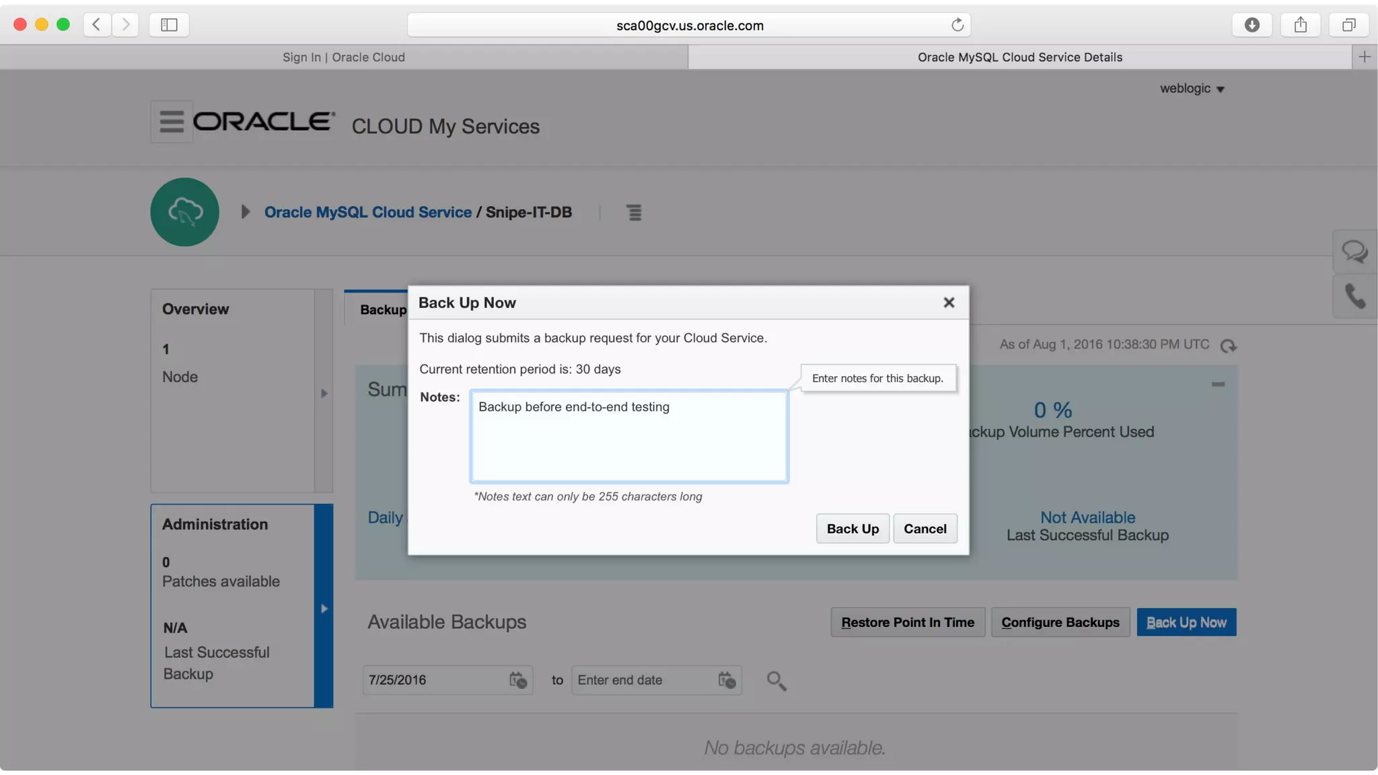Expand the Overview tile arrow
This screenshot has height=775, width=1378.
click(324, 394)
